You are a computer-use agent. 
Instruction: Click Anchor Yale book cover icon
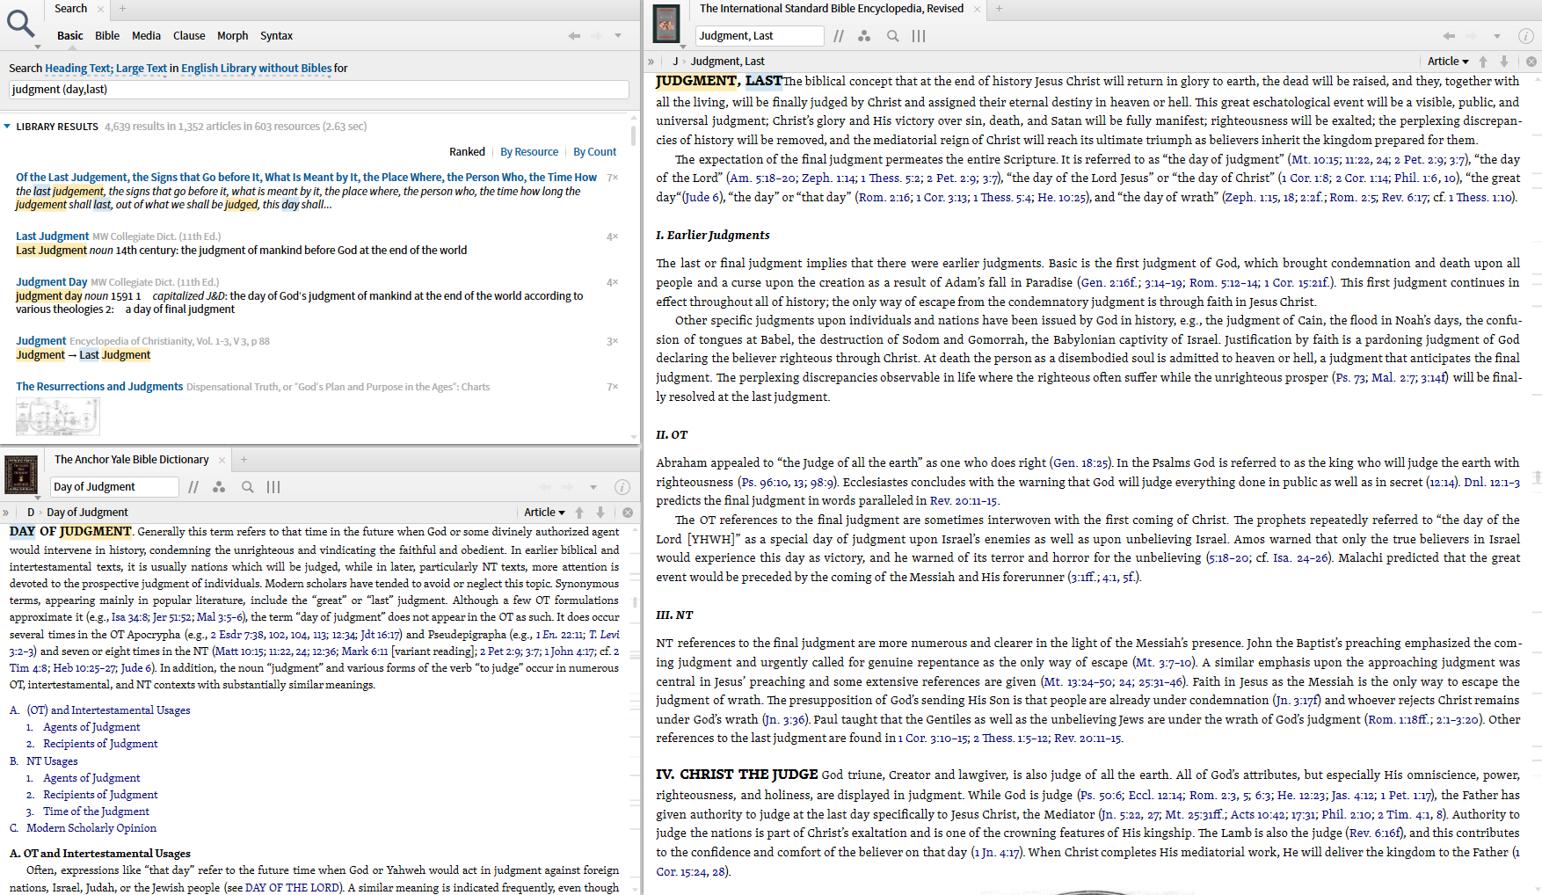pos(21,474)
